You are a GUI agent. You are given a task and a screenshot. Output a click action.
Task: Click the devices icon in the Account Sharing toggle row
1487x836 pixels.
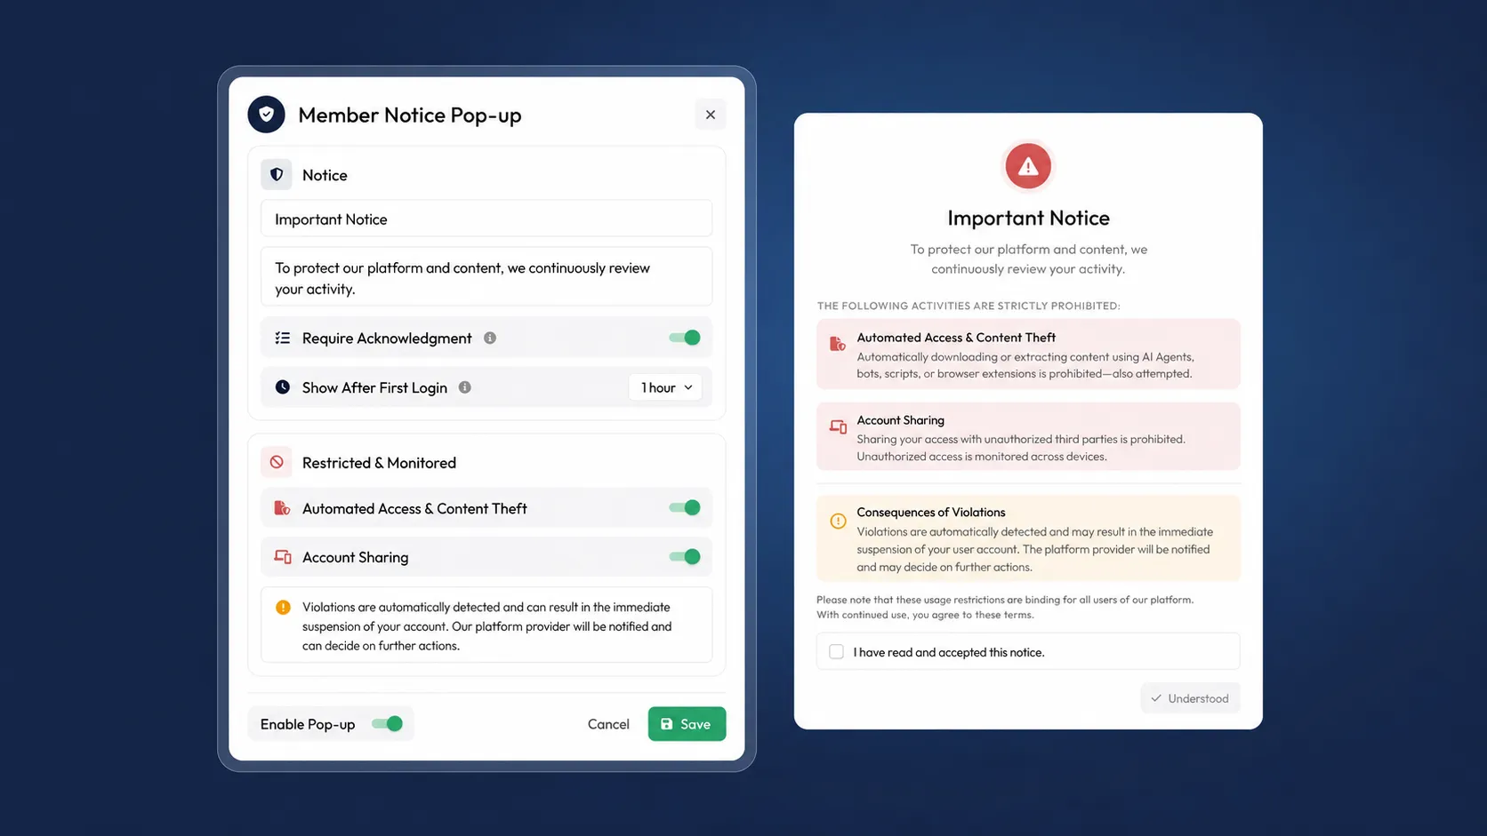pos(283,557)
